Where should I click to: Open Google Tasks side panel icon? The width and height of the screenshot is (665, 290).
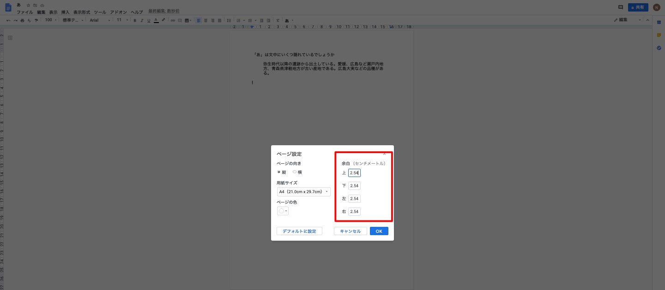pos(659,48)
